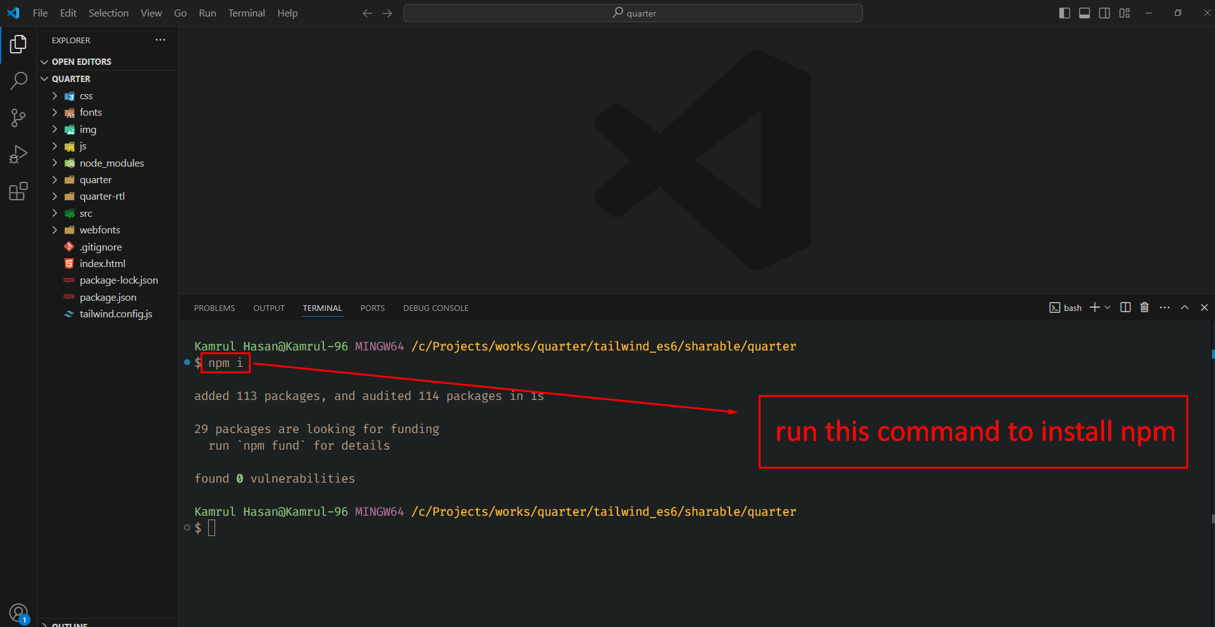Toggle the primary side bar layout button

(1064, 13)
